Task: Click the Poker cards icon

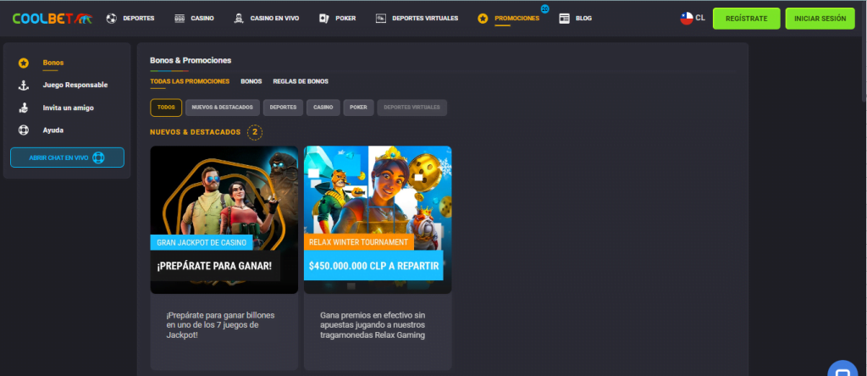Action: click(324, 18)
